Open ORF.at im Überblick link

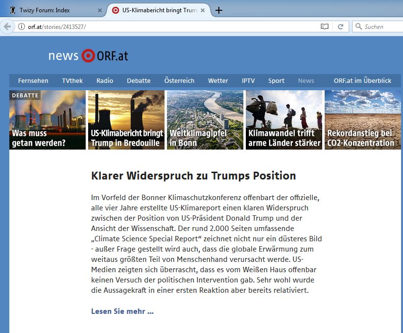(362, 80)
